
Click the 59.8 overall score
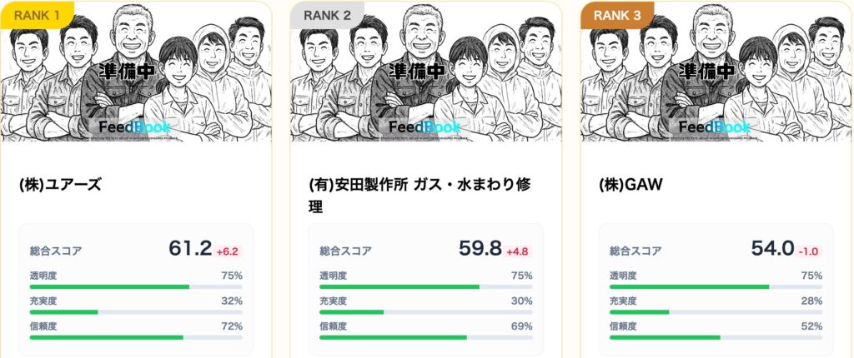(x=480, y=248)
